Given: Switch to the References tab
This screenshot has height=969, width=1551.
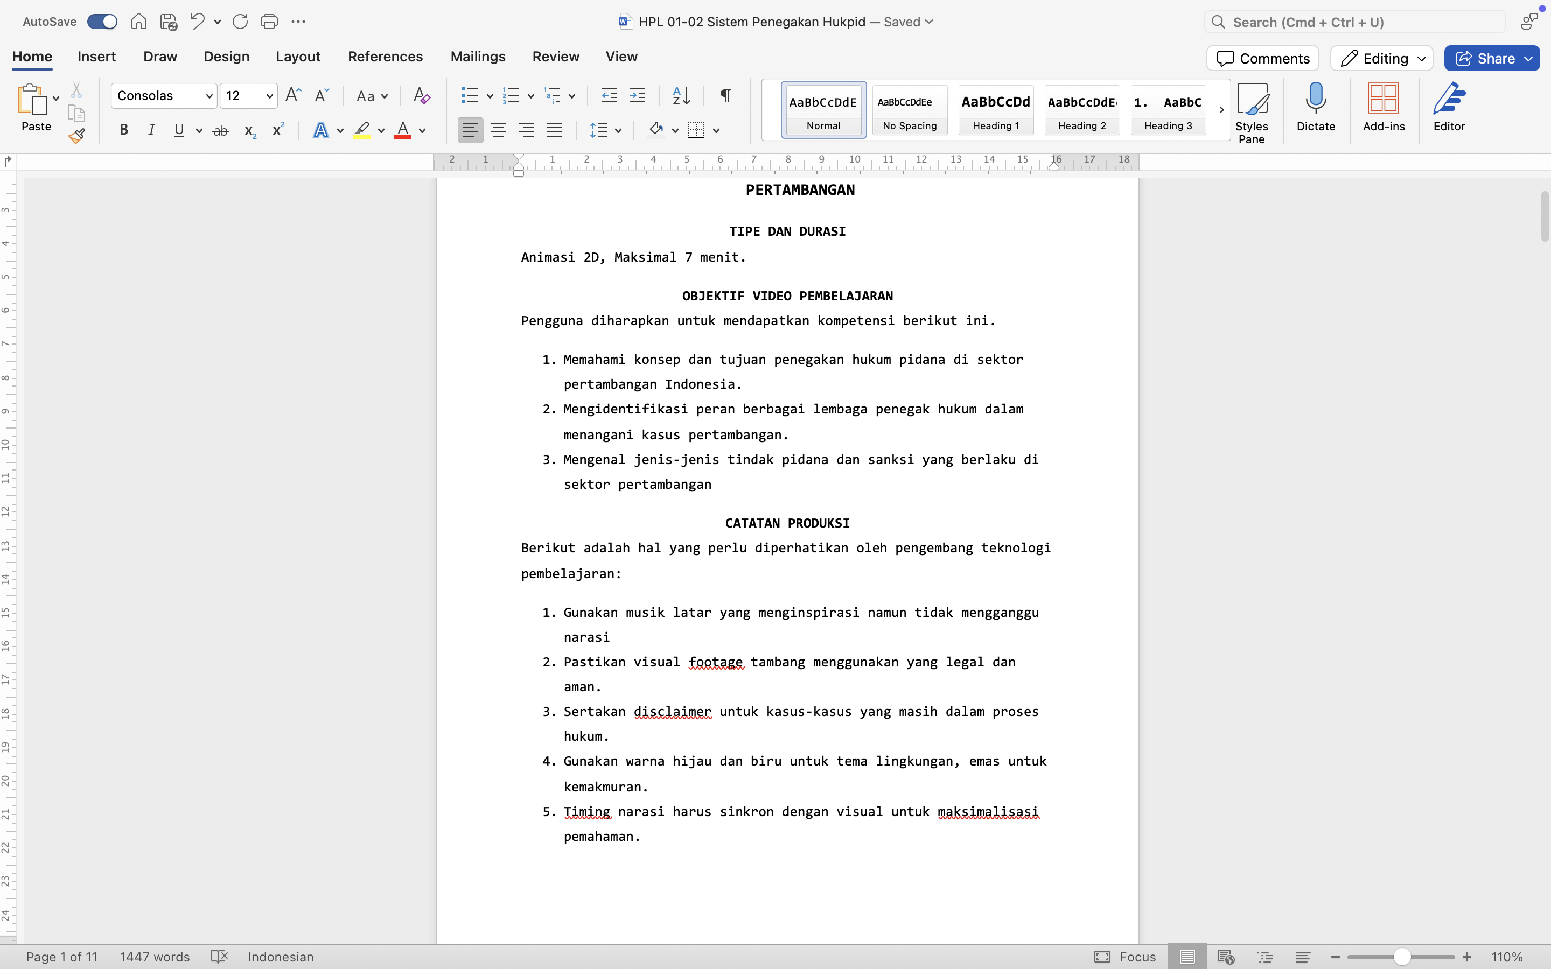Looking at the screenshot, I should (x=385, y=57).
